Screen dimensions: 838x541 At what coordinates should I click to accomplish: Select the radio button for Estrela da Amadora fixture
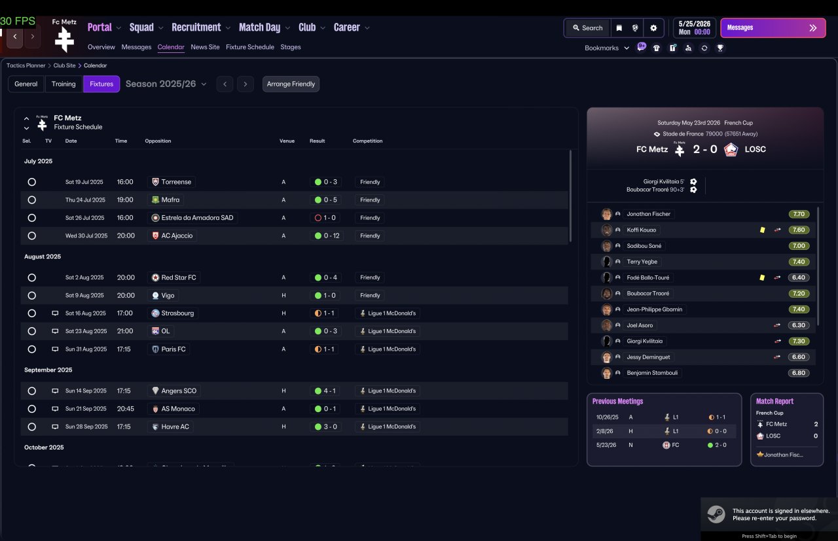coord(31,218)
